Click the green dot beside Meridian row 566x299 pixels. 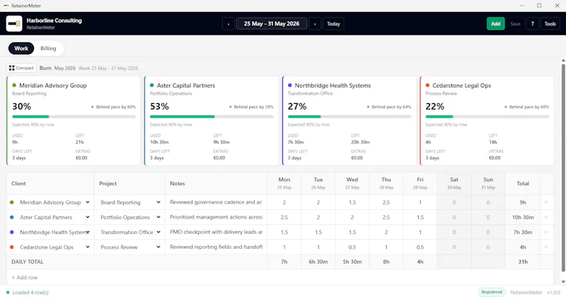pos(12,202)
